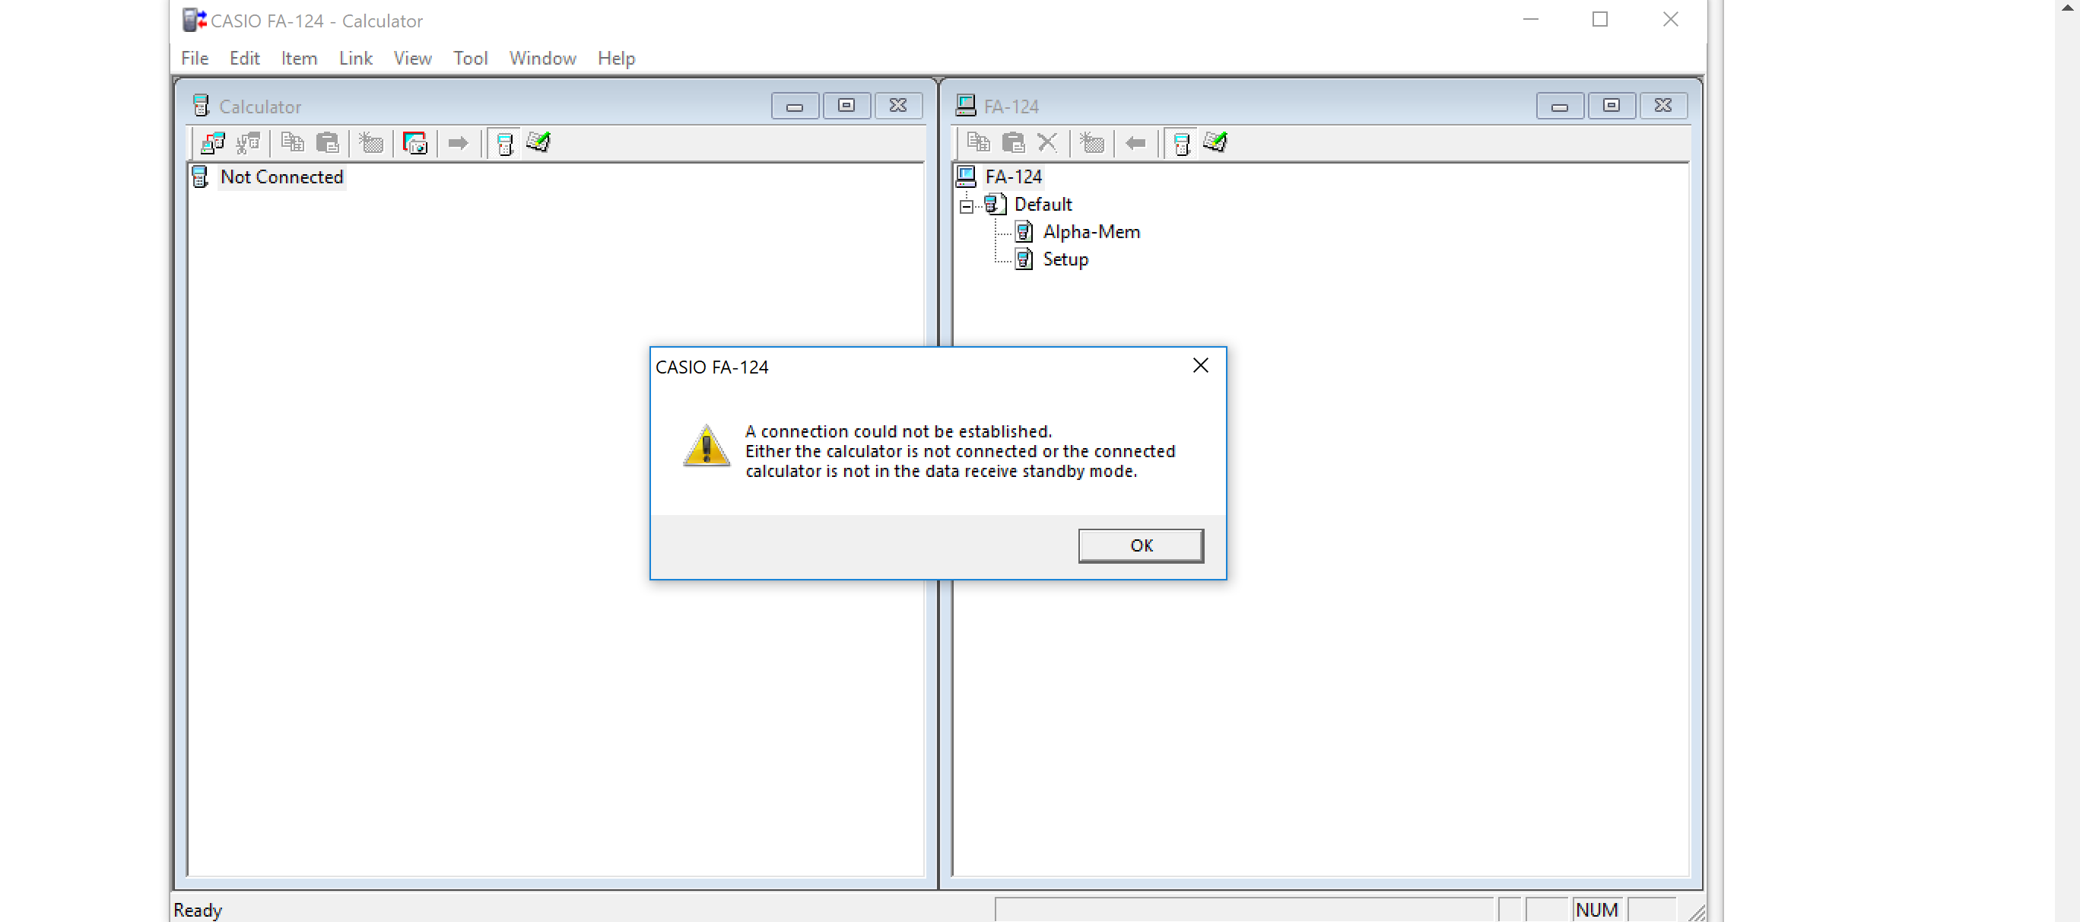Open the Tool menu
The image size is (2080, 922).
coord(470,58)
